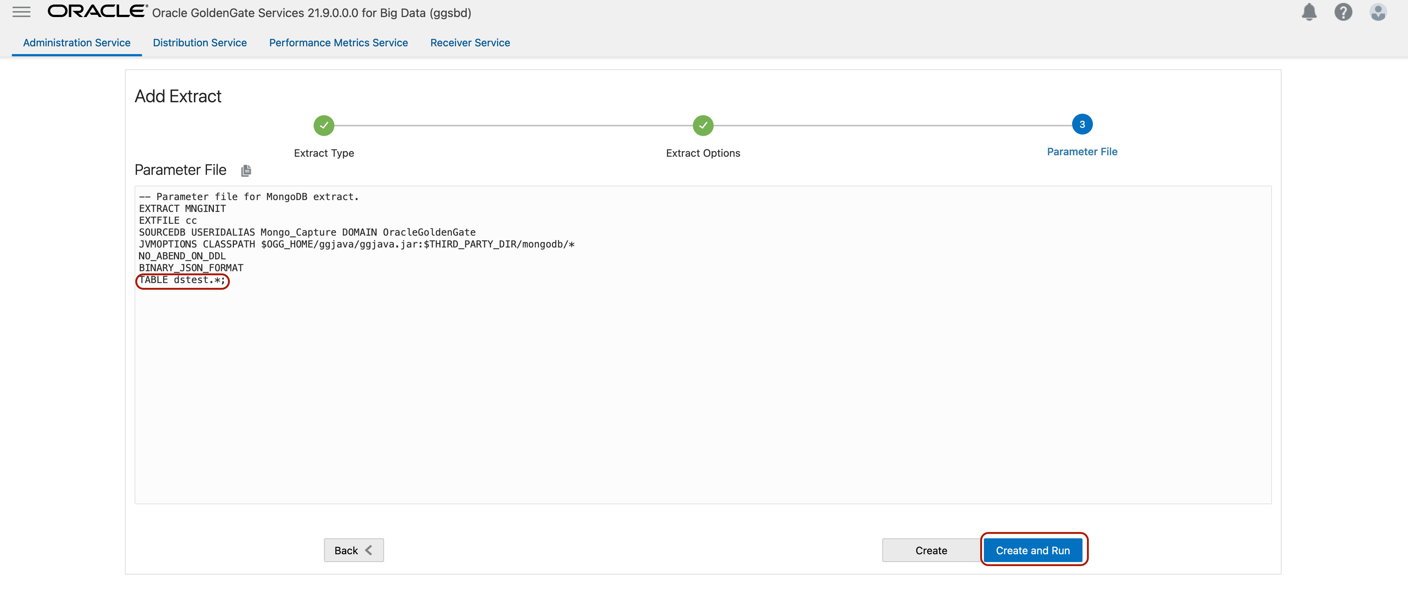Go to completed Extract Options step
This screenshot has height=595, width=1408.
[703, 125]
